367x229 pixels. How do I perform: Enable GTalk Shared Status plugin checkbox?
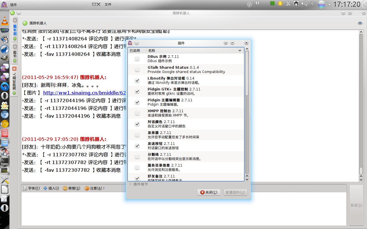pos(137,70)
